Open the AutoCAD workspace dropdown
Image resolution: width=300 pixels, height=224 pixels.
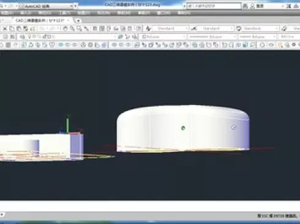tap(46, 6)
